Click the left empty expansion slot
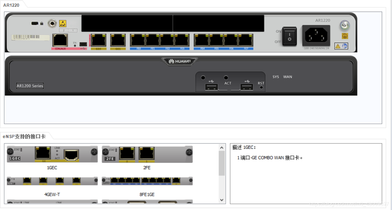Viewport: 392px width, 210px height. 127,23
